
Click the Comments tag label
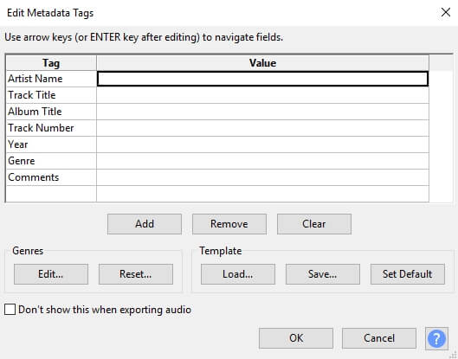point(33,177)
